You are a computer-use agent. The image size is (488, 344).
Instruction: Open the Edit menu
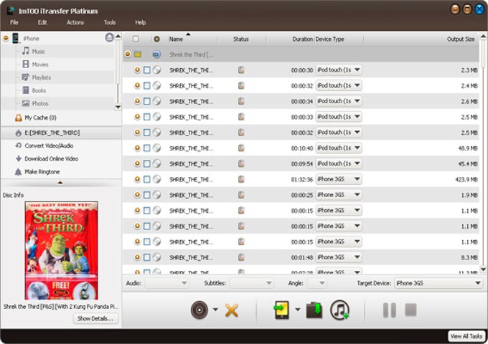[x=42, y=22]
